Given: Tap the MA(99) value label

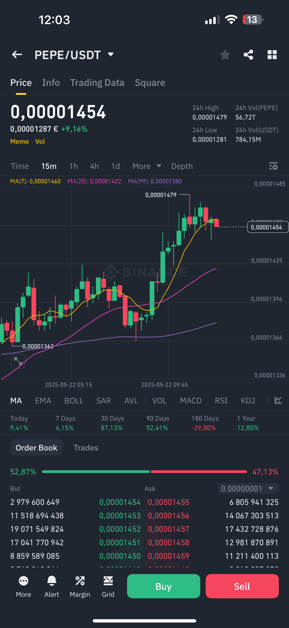Looking at the screenshot, I should click(155, 181).
